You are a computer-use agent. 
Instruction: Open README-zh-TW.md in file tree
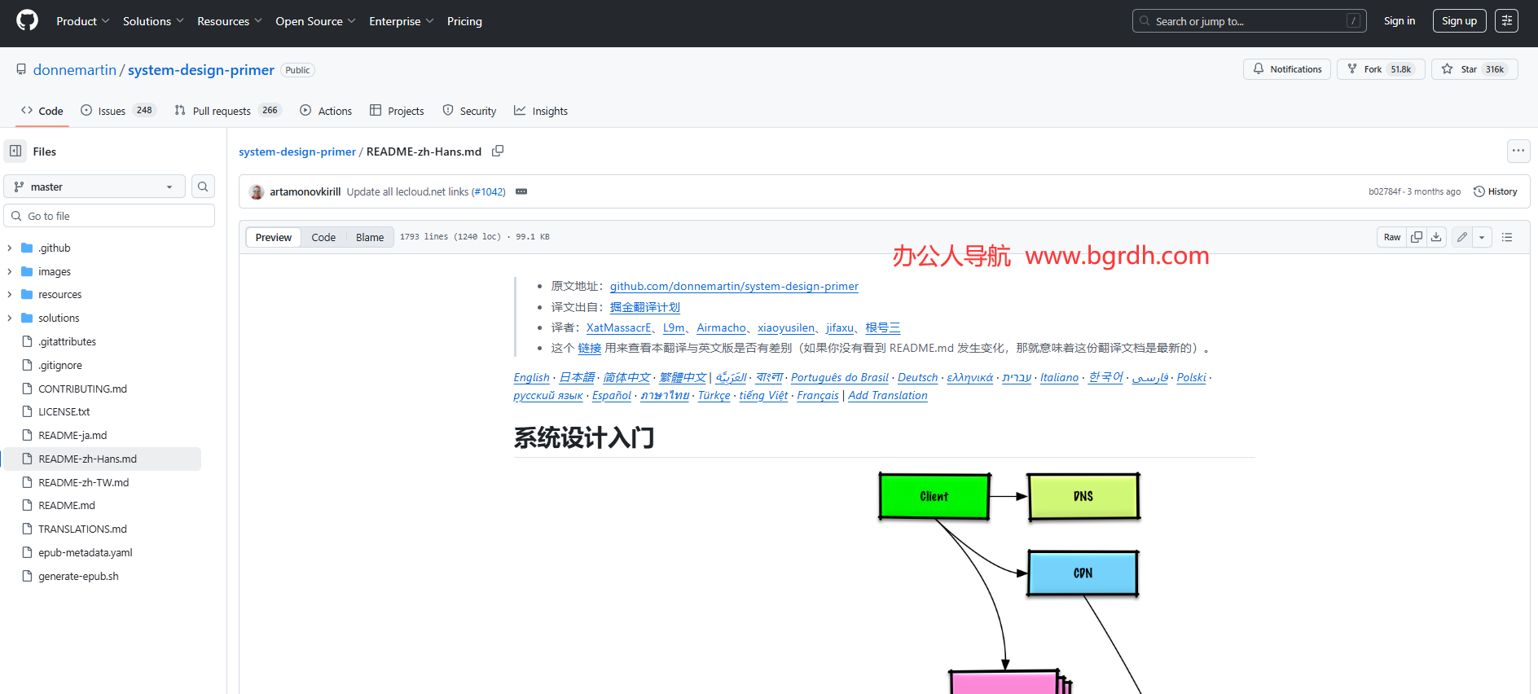click(84, 482)
